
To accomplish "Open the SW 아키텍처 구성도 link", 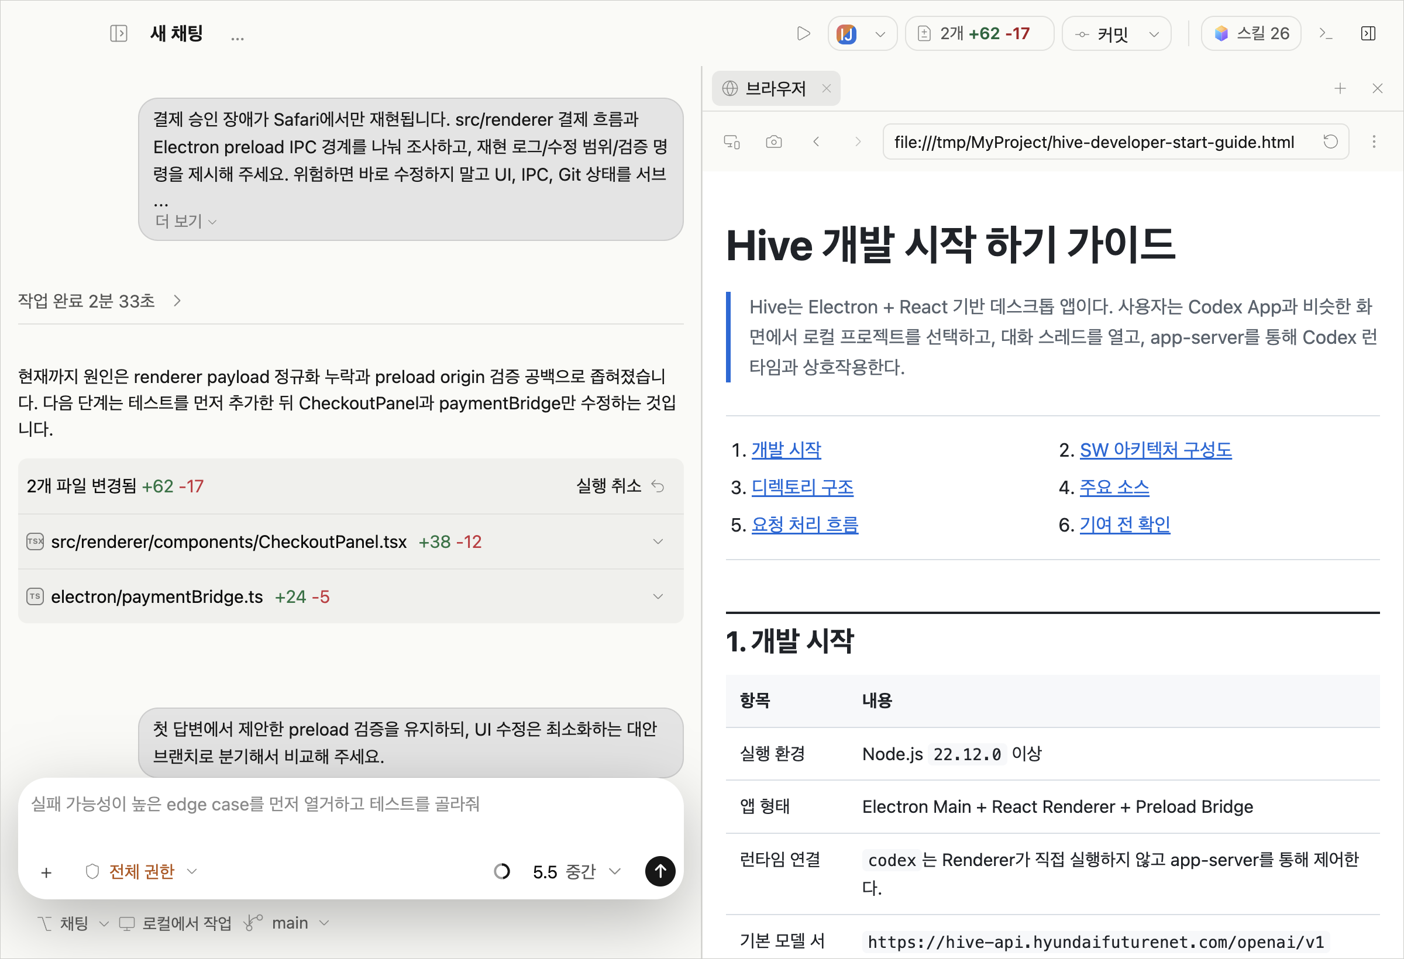I will [x=1155, y=449].
